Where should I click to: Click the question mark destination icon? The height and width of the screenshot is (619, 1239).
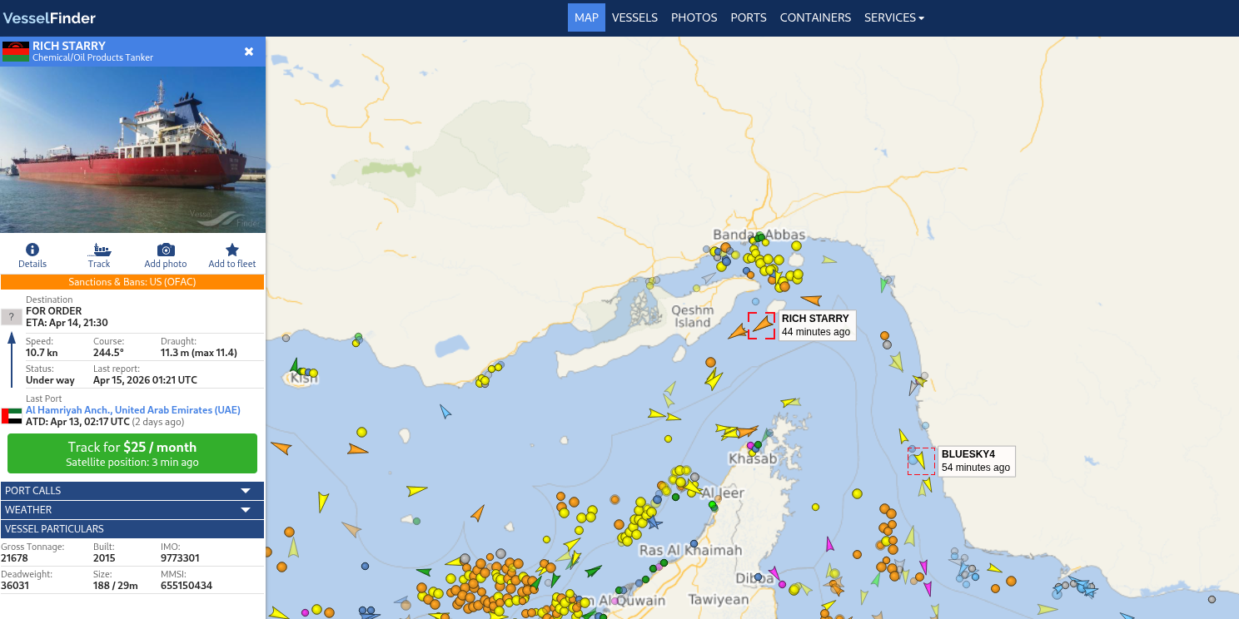[12, 316]
